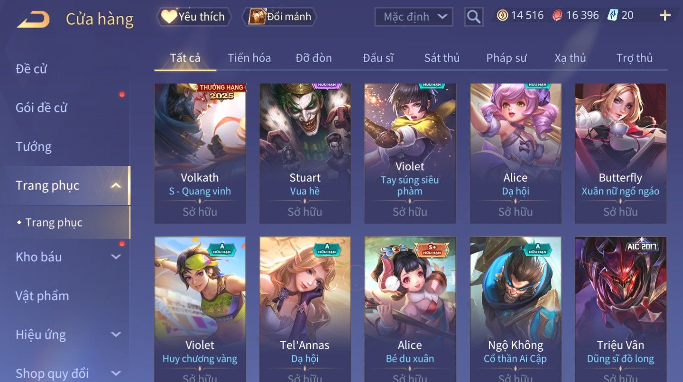Click the plus icon to add currency

tap(665, 15)
